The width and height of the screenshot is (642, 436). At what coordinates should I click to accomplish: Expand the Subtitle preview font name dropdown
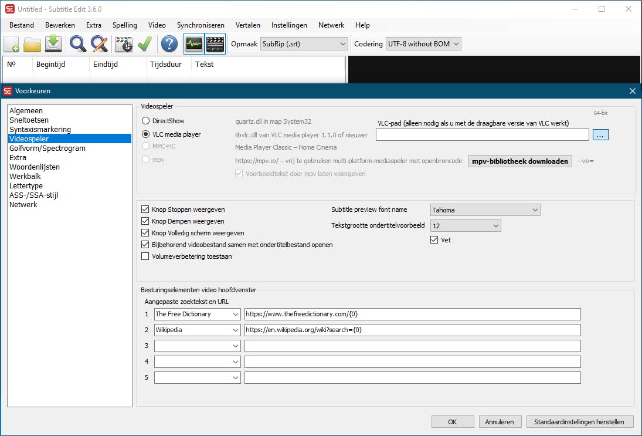[x=485, y=210]
